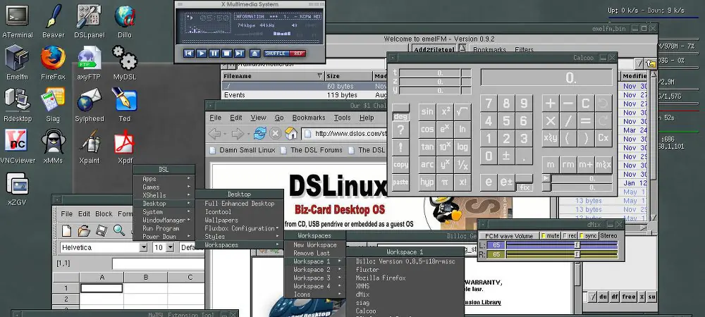
Task: Open the Block menu in Siag
Action: [104, 213]
